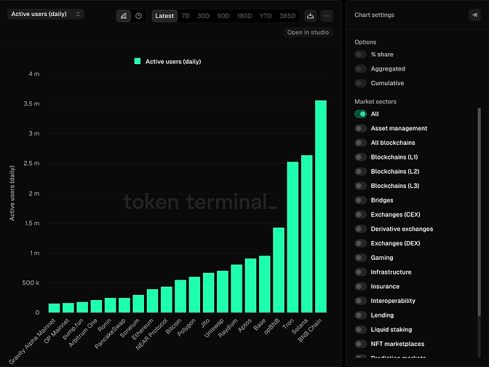489x367 pixels.
Task: Enable the Lending sector toggle
Action: (x=360, y=315)
